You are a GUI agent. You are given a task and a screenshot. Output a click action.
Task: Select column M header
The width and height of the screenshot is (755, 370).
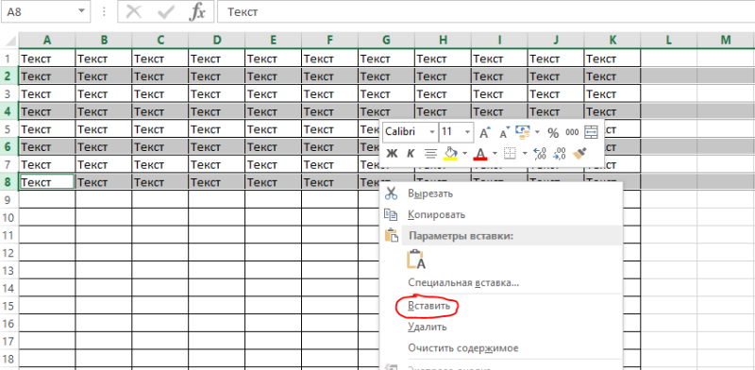[726, 41]
